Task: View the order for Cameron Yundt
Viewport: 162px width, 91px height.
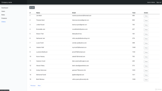Action: coord(146,61)
